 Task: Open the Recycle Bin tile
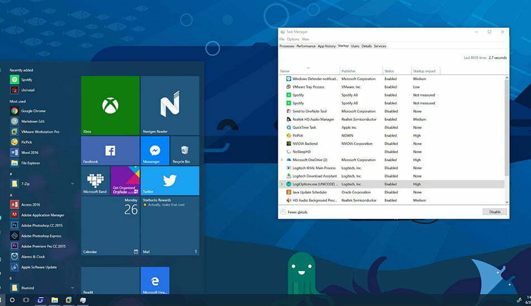(185, 151)
